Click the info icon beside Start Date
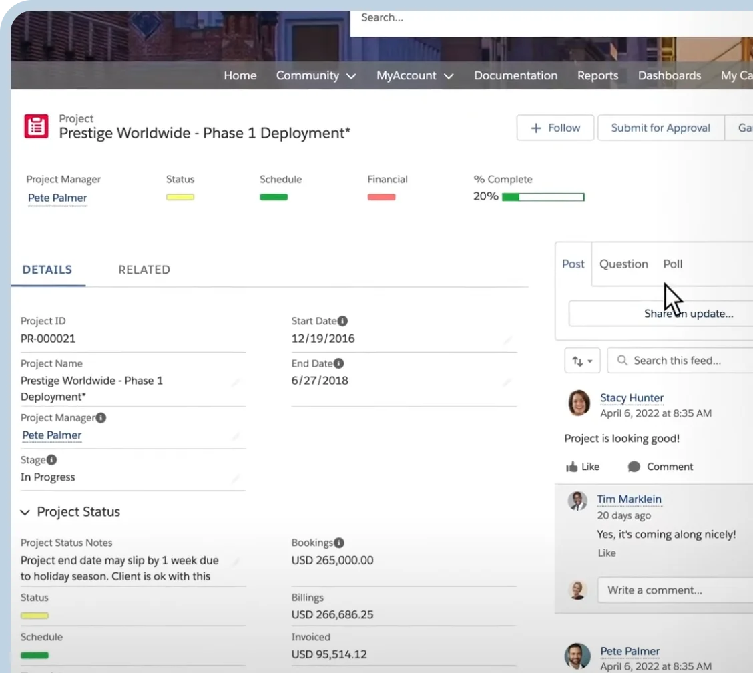 click(x=342, y=321)
